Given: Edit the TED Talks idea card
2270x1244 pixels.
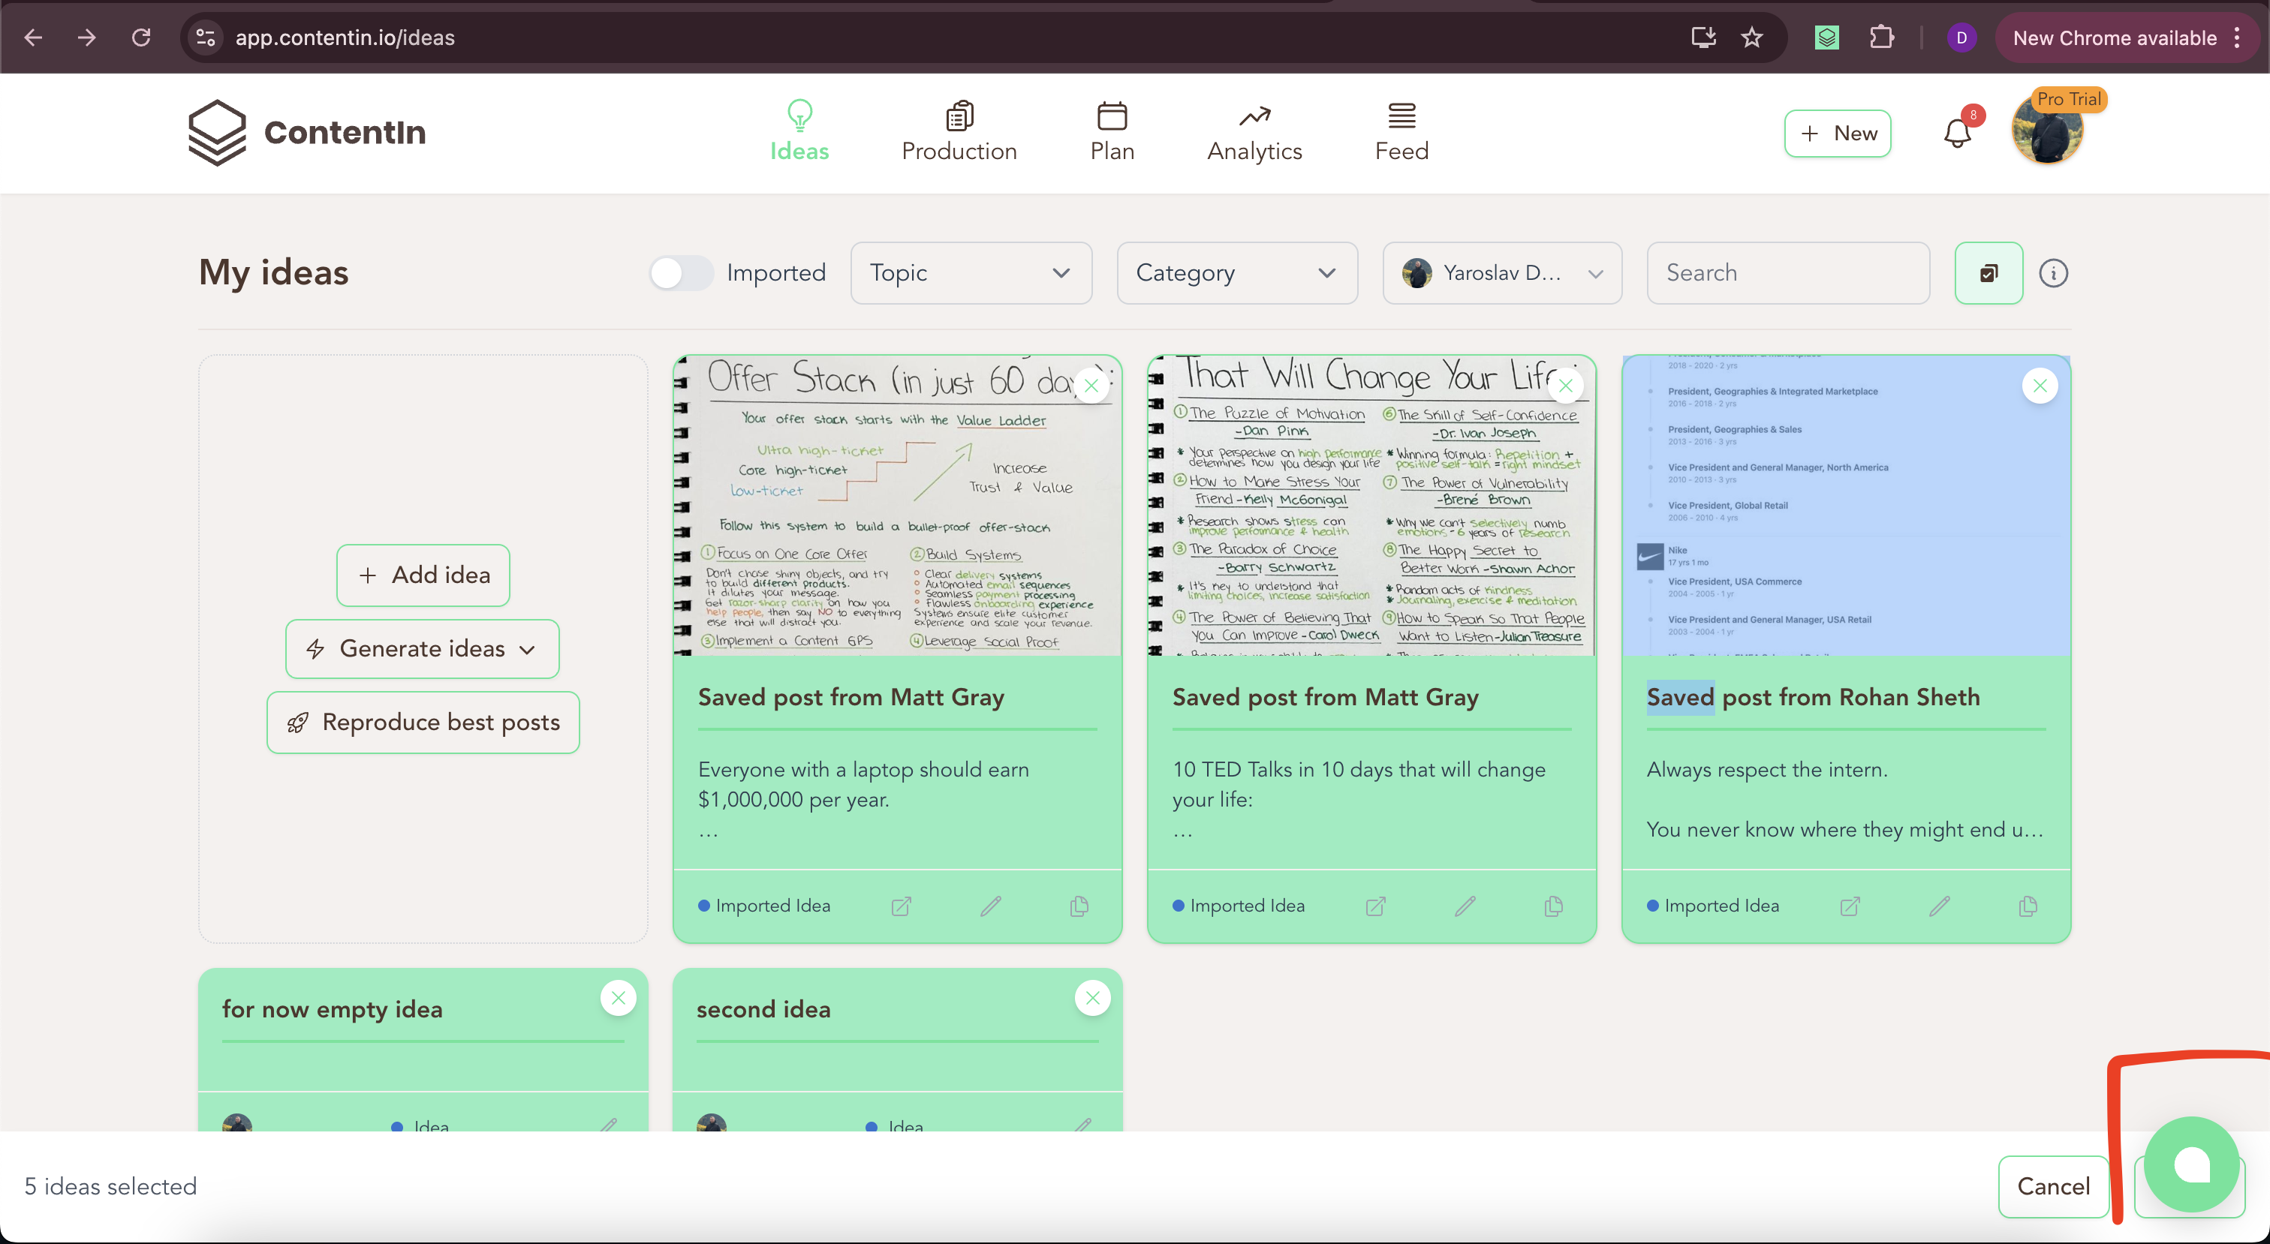Looking at the screenshot, I should 1465,906.
